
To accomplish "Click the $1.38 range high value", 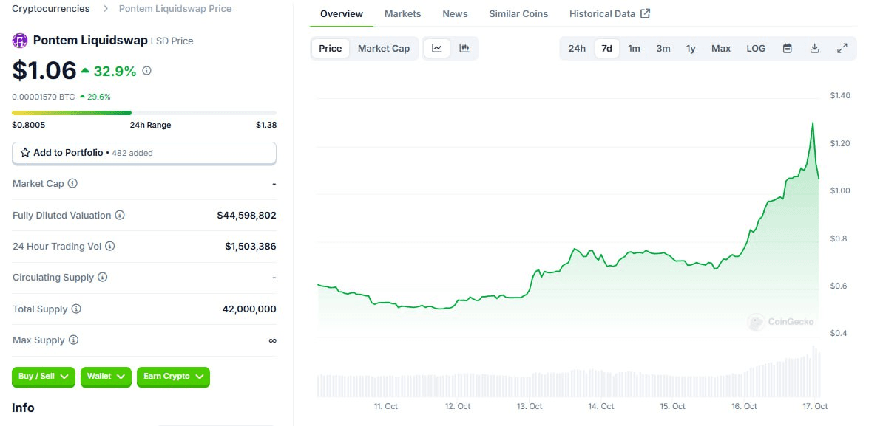I will 265,125.
